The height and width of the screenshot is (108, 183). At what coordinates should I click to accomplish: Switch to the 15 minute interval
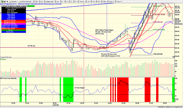[88, 1]
